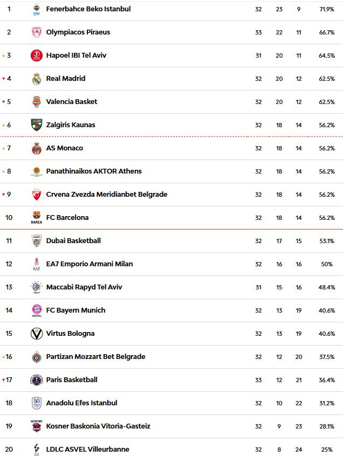Click the Fenerbahce Beko Istanbul team logo
The height and width of the screenshot is (456, 343).
[x=36, y=9]
